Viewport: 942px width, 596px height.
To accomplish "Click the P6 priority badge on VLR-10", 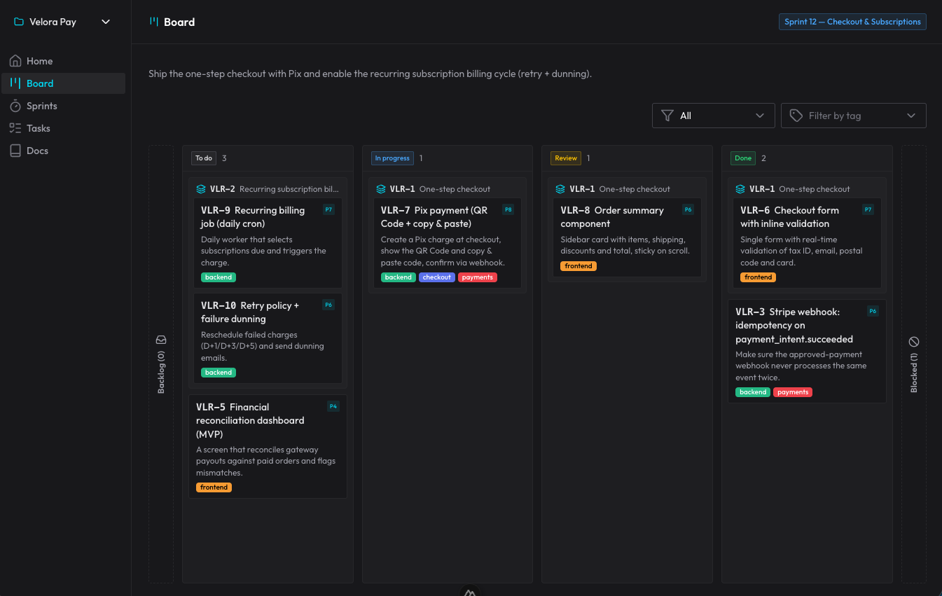I will point(328,305).
